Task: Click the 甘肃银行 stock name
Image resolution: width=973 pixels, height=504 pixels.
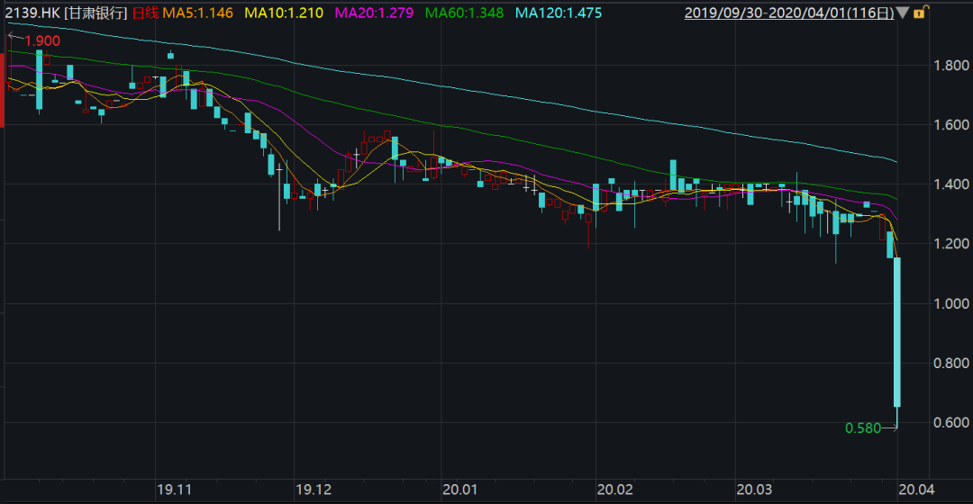Action: coord(96,13)
